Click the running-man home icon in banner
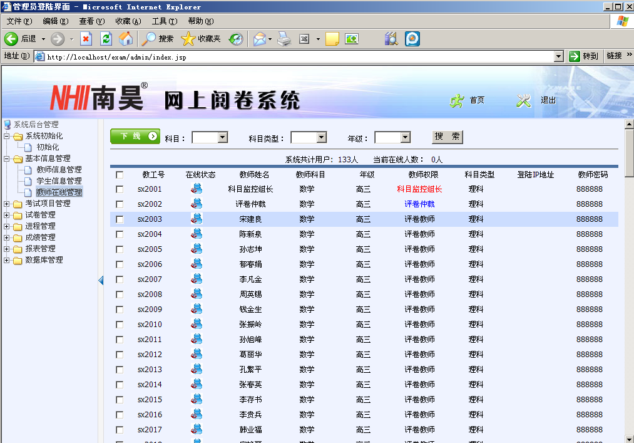The width and height of the screenshot is (634, 443). 457,100
